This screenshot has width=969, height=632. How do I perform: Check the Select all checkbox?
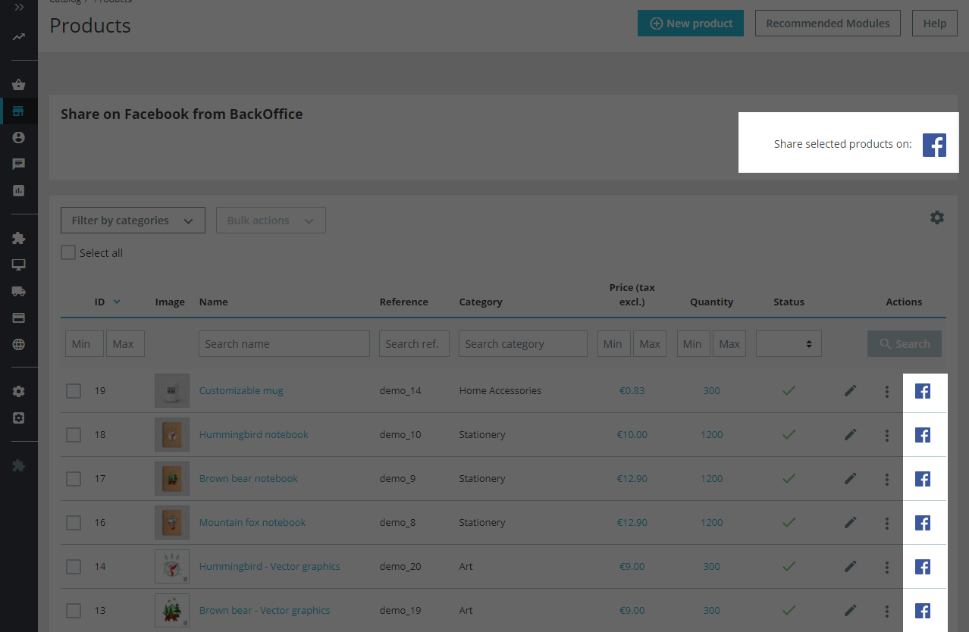click(x=68, y=253)
